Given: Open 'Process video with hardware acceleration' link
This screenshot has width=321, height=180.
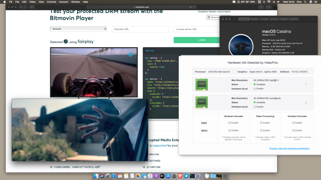Looking at the screenshot, I should pyautogui.click(x=289, y=148).
